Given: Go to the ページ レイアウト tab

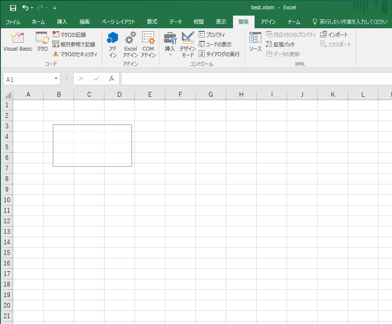Looking at the screenshot, I should (x=118, y=22).
